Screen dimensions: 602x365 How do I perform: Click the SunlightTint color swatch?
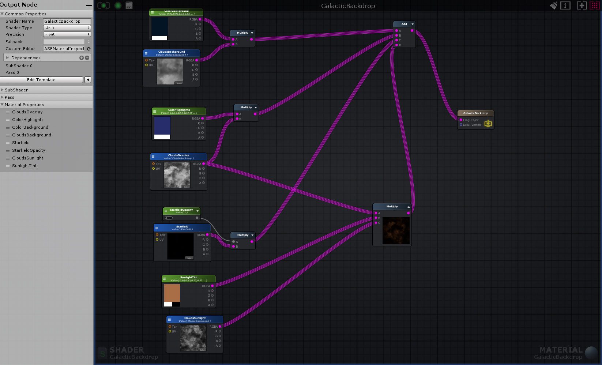coord(172,293)
